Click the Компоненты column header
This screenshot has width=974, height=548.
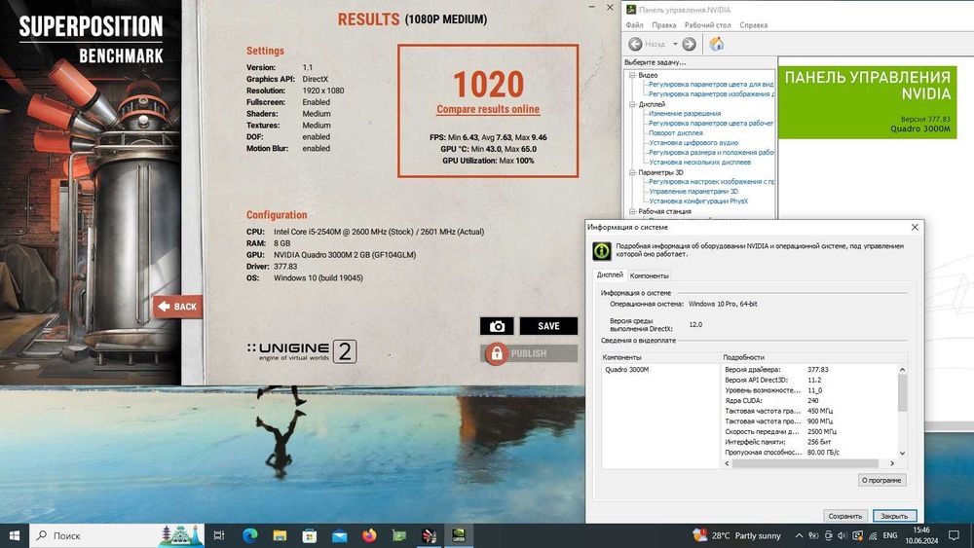click(660, 357)
